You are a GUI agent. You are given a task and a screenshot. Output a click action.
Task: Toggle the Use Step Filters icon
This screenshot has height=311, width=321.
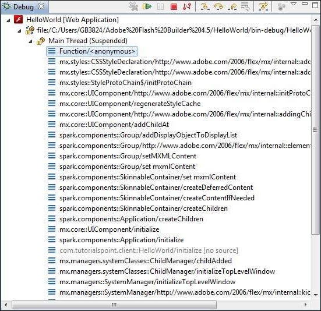coord(263,6)
